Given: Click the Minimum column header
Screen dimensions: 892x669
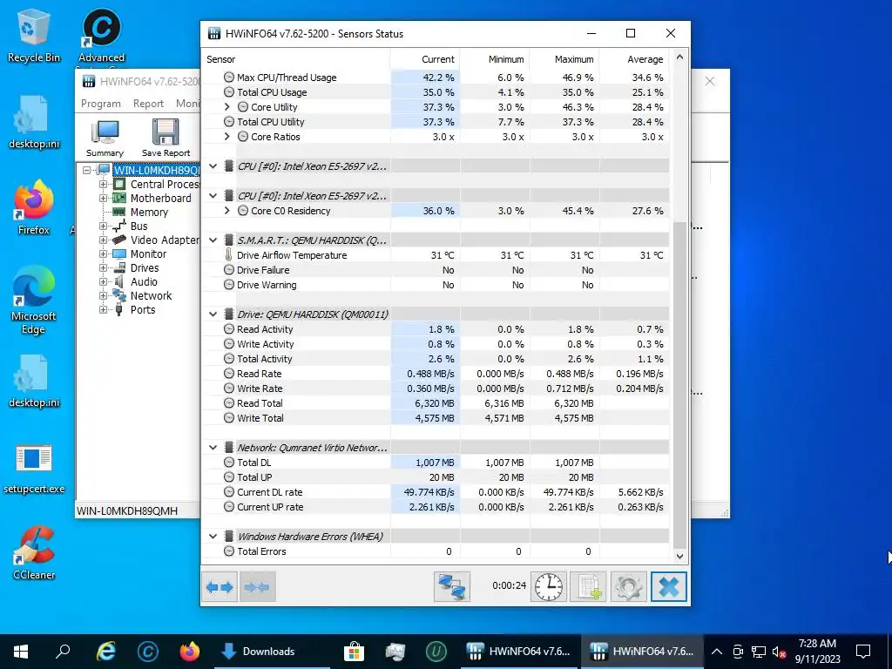Looking at the screenshot, I should [x=495, y=59].
